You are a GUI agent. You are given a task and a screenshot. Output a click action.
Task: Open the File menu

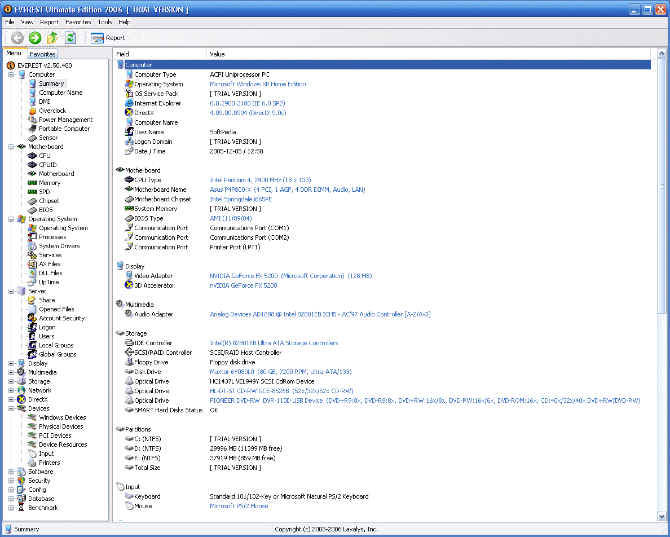tap(10, 22)
